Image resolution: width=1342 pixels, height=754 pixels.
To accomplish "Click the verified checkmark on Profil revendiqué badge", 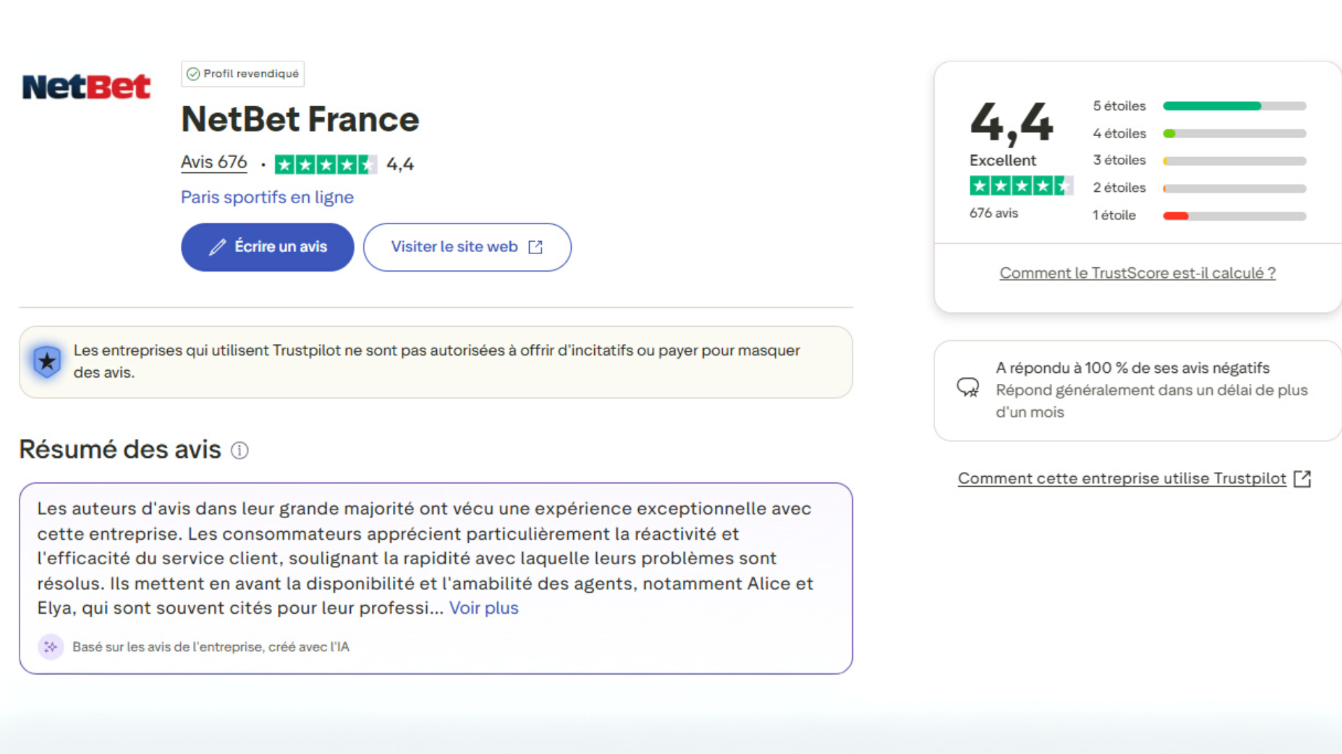I will point(193,73).
